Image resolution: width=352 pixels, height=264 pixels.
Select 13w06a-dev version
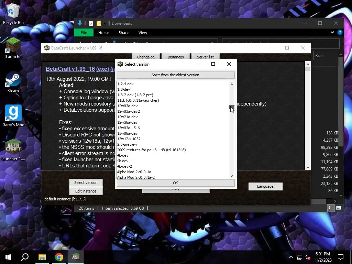173,133
